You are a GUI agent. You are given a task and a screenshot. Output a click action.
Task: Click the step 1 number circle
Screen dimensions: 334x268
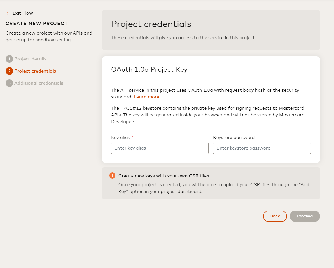pos(9,59)
